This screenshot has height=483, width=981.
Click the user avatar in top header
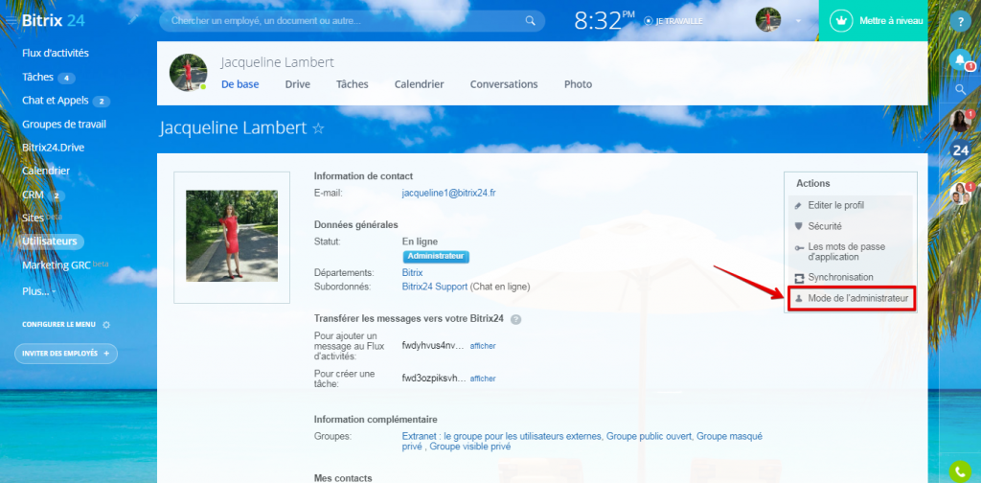[x=768, y=20]
